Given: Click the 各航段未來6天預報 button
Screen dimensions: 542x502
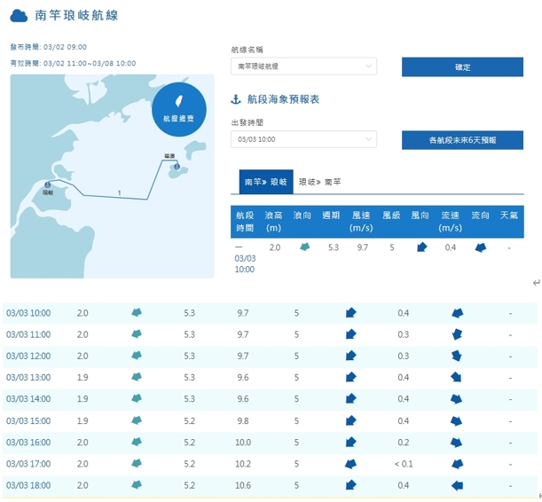Looking at the screenshot, I should pyautogui.click(x=462, y=140).
